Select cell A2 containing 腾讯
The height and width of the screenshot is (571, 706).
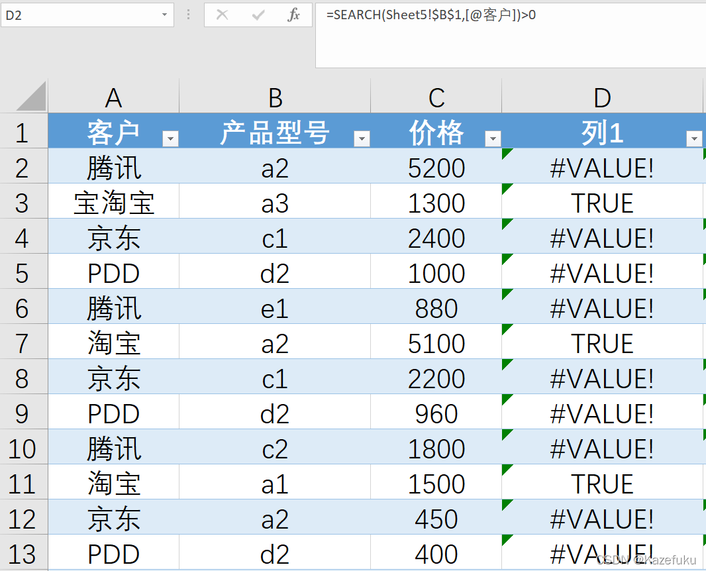coord(113,166)
